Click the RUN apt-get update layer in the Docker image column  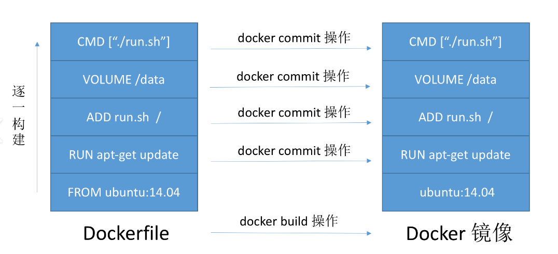(455, 154)
